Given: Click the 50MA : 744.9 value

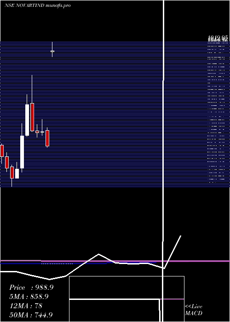Looking at the screenshot, I should point(31,315).
